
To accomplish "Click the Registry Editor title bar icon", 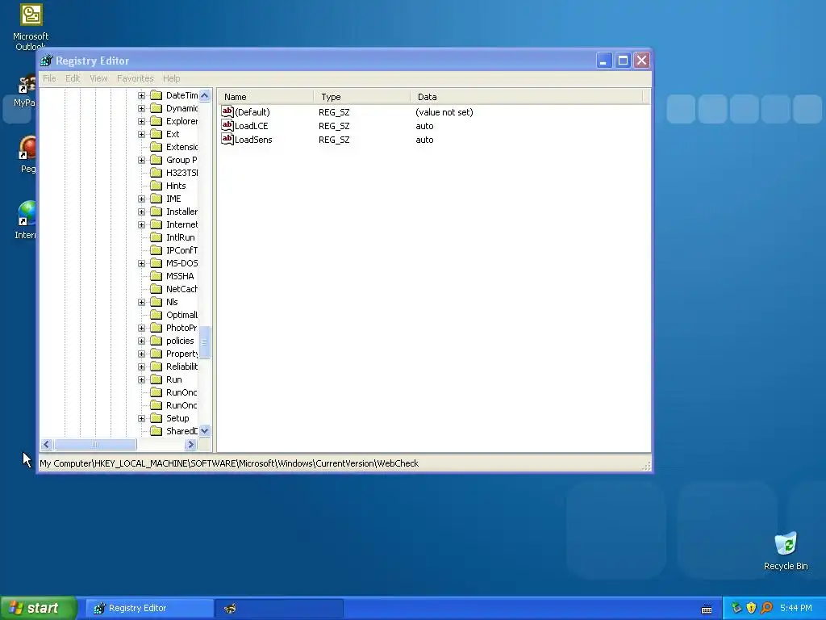I will [47, 61].
